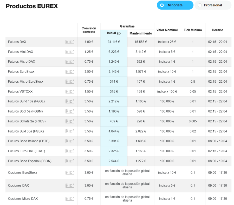The height and width of the screenshot is (205, 234).
Task: Open KID document for Futuros Micro-EuroStoxx
Action: click(x=70, y=82)
